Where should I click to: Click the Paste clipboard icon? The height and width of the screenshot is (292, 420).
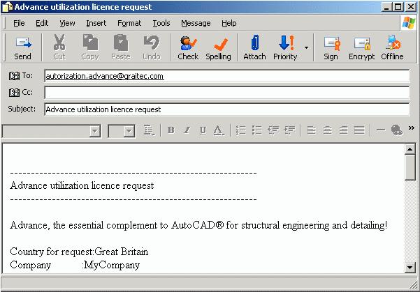(121, 47)
